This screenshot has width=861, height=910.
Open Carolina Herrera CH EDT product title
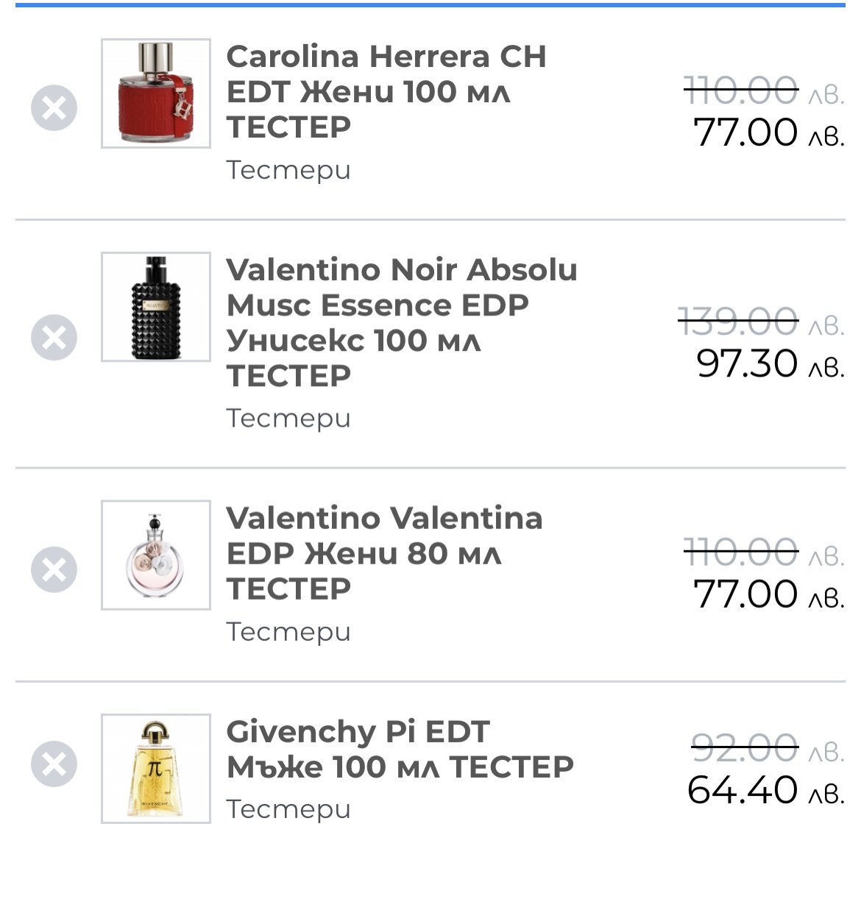386,91
